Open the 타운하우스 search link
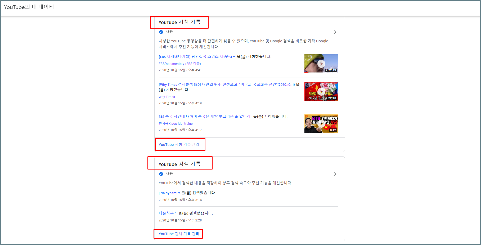This screenshot has width=481, height=245. [x=168, y=213]
